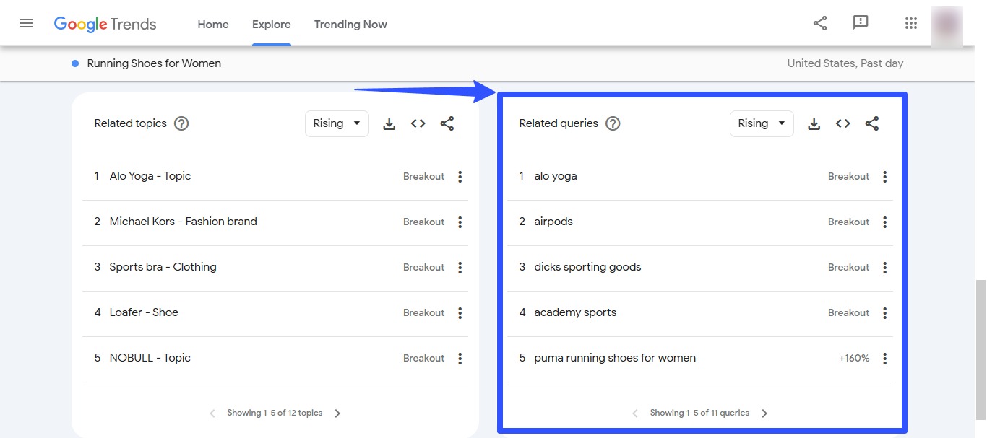Image resolution: width=987 pixels, height=438 pixels.
Task: Go to the Home tab
Action: click(x=213, y=25)
